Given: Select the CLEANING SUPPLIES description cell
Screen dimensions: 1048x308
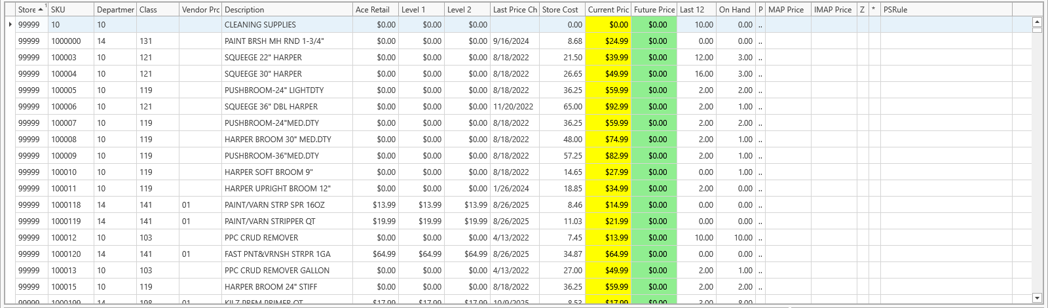Looking at the screenshot, I should (287, 25).
